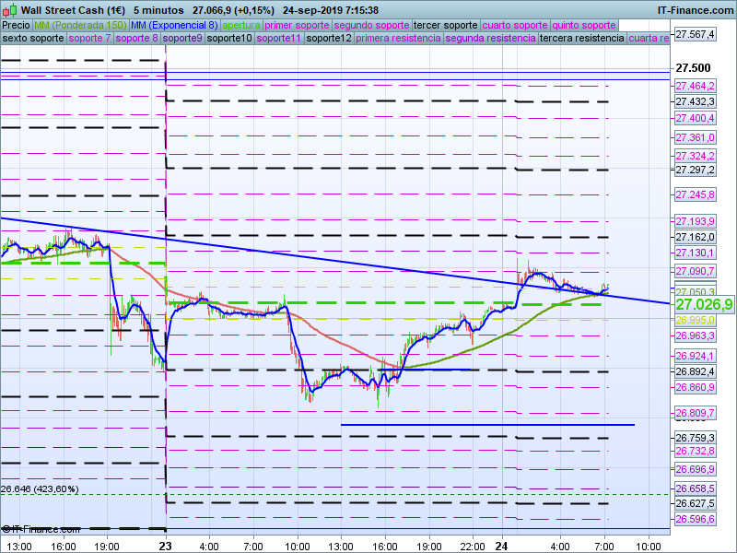Select the sexto soporte label

tap(33, 39)
